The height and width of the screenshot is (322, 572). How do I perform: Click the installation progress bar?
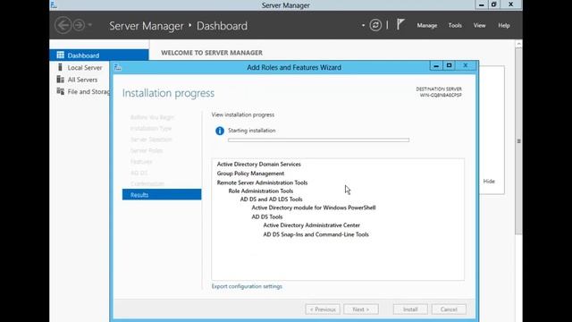point(318,140)
